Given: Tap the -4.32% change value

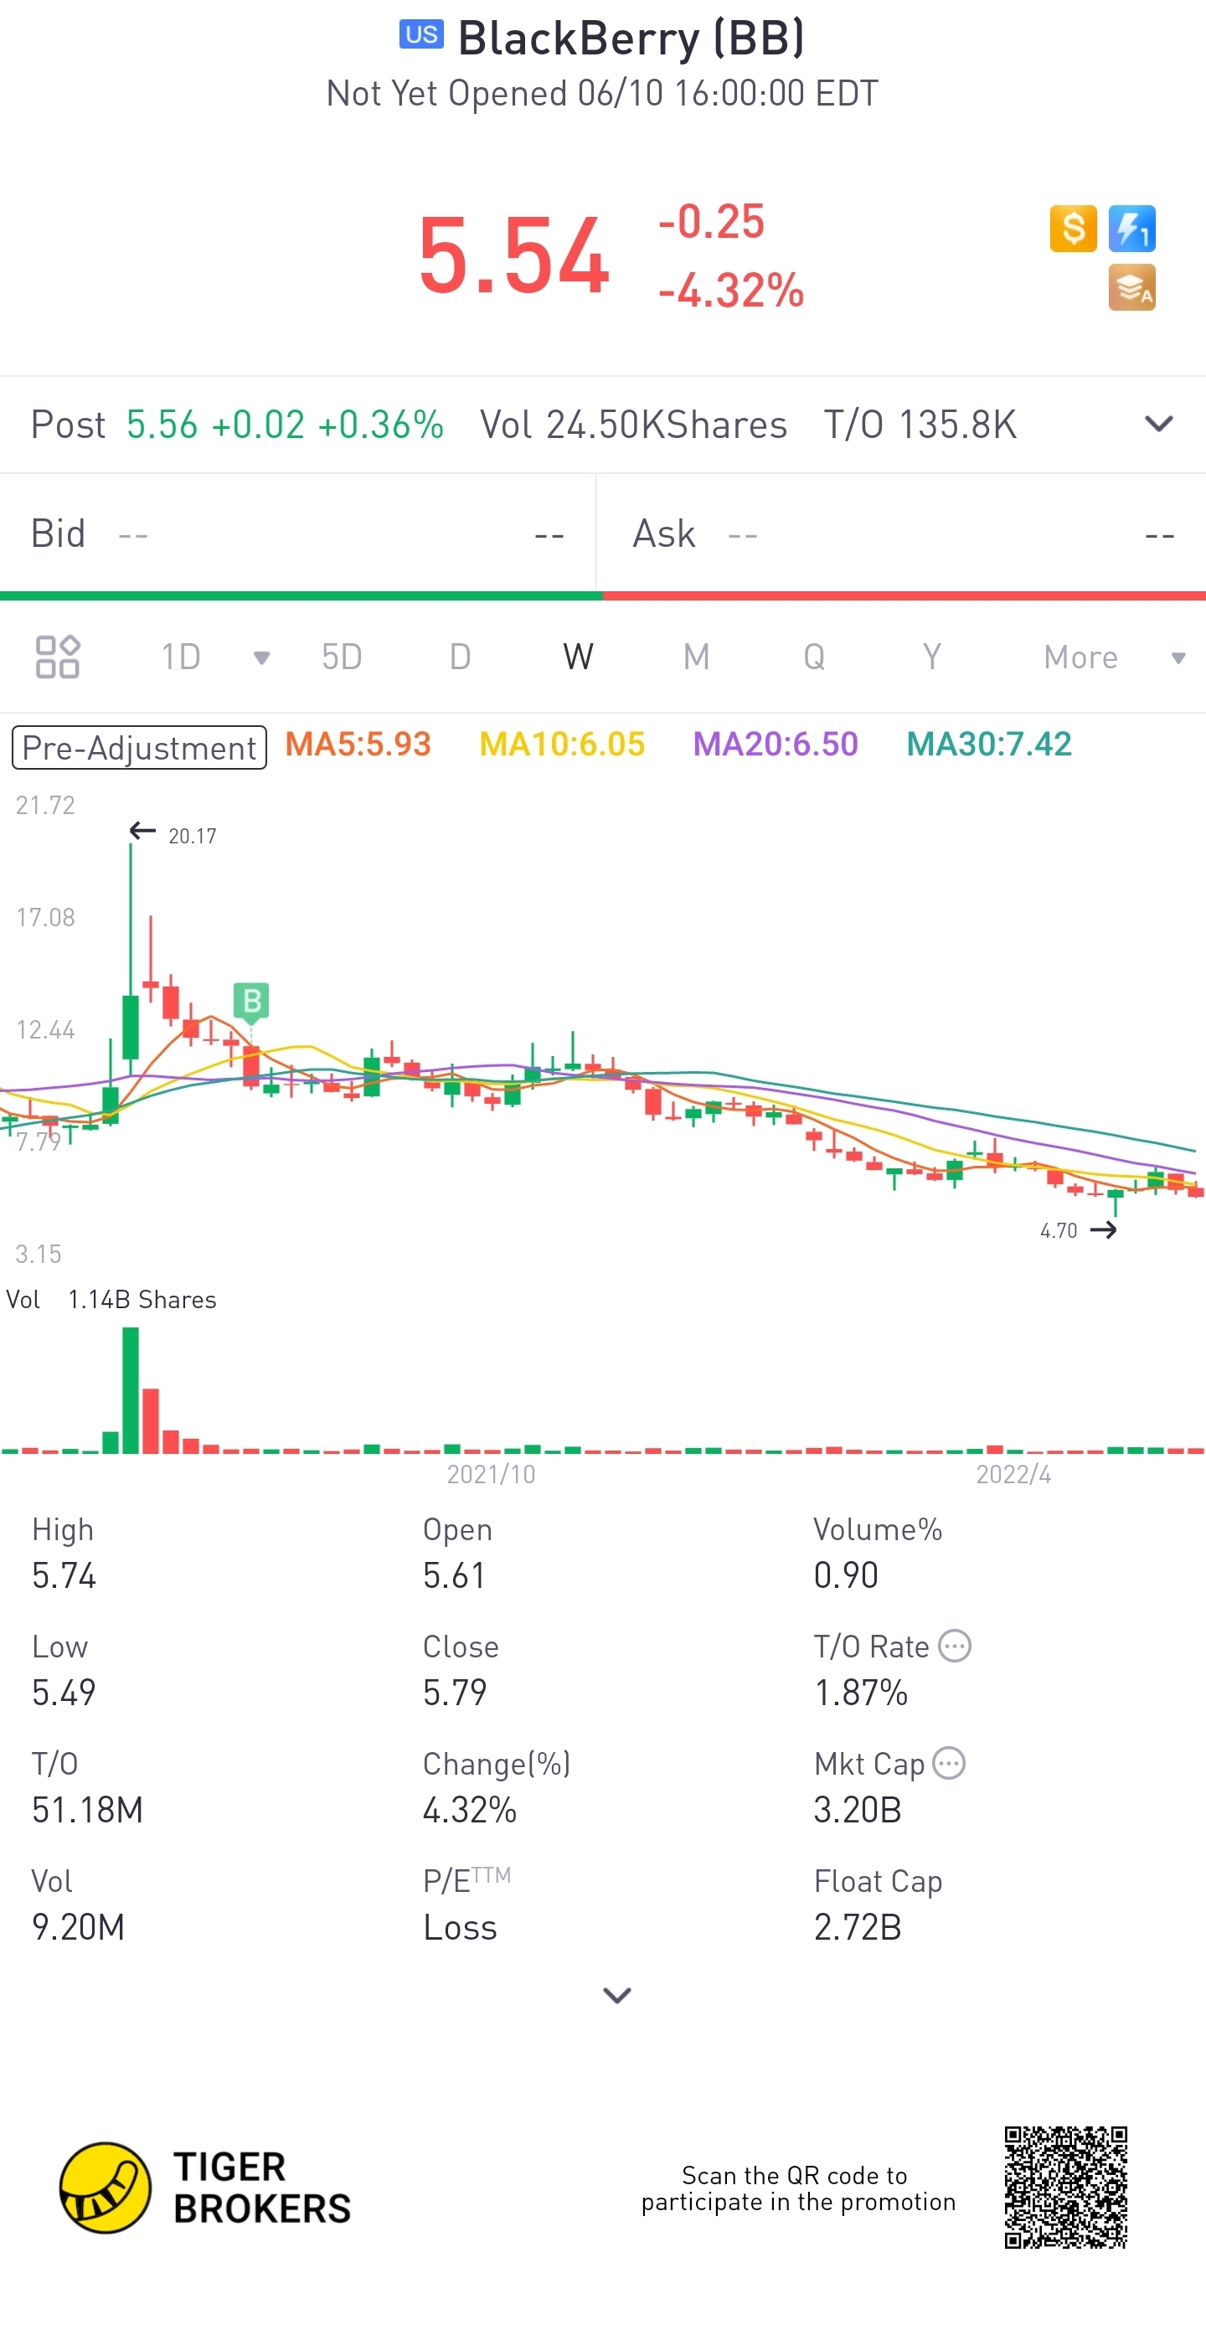Looking at the screenshot, I should click(x=731, y=291).
